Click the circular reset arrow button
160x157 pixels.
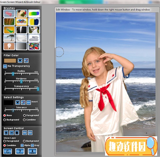click(8, 151)
